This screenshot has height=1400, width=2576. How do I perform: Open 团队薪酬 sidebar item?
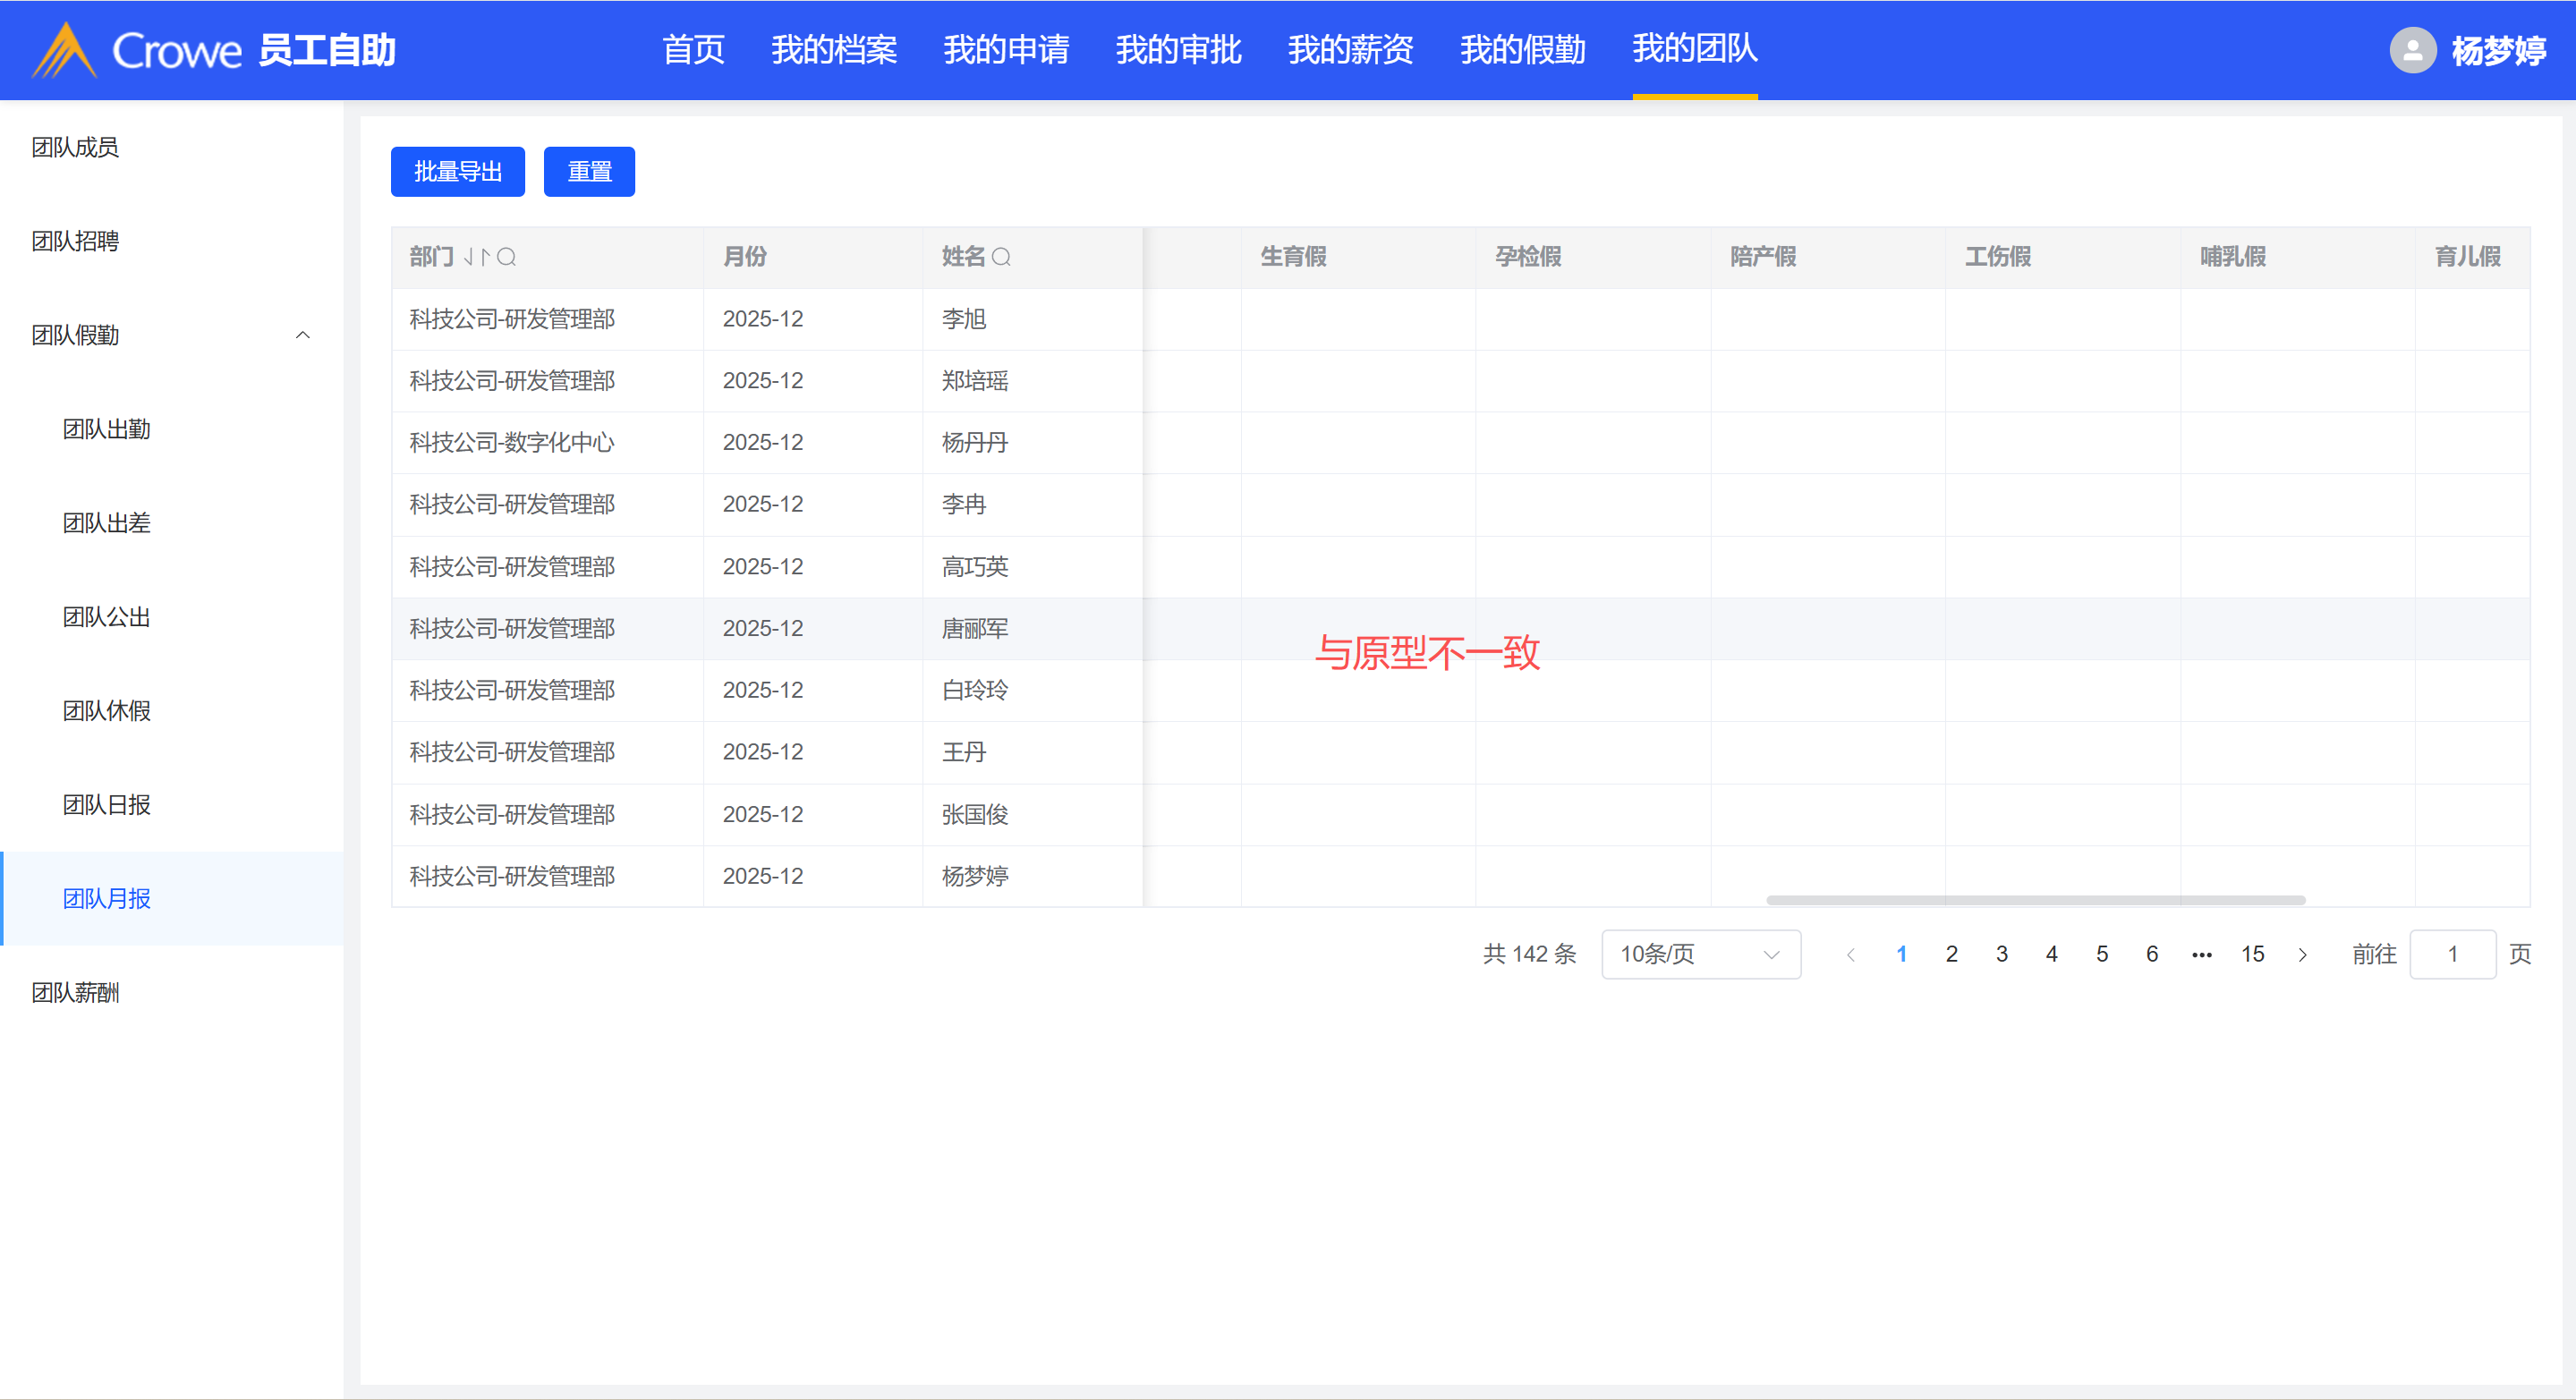(x=75, y=993)
